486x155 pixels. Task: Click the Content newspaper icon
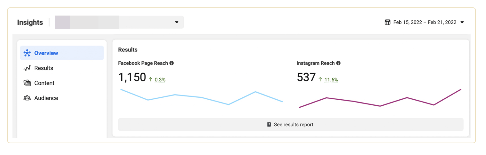[x=27, y=83]
